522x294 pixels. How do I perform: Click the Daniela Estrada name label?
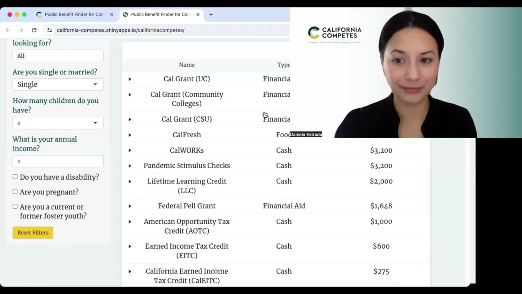coord(306,135)
